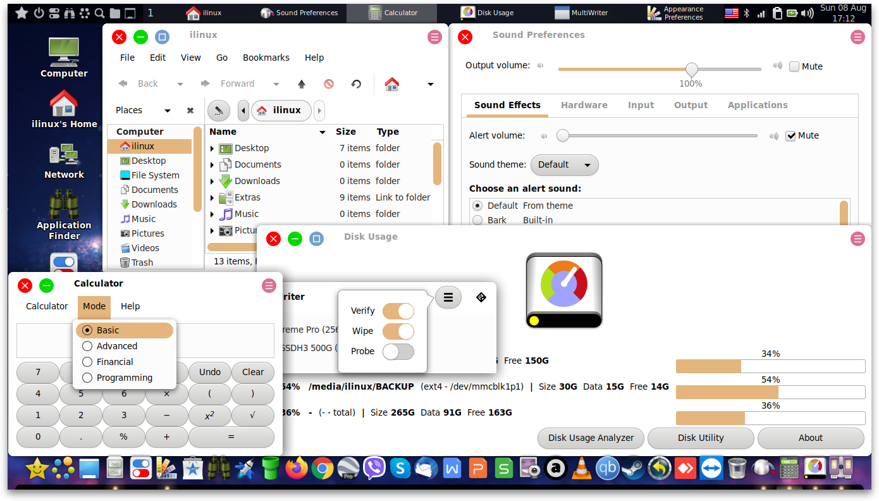Image resolution: width=879 pixels, height=501 pixels.
Task: Close the Places sidebar with the X
Action: (190, 111)
